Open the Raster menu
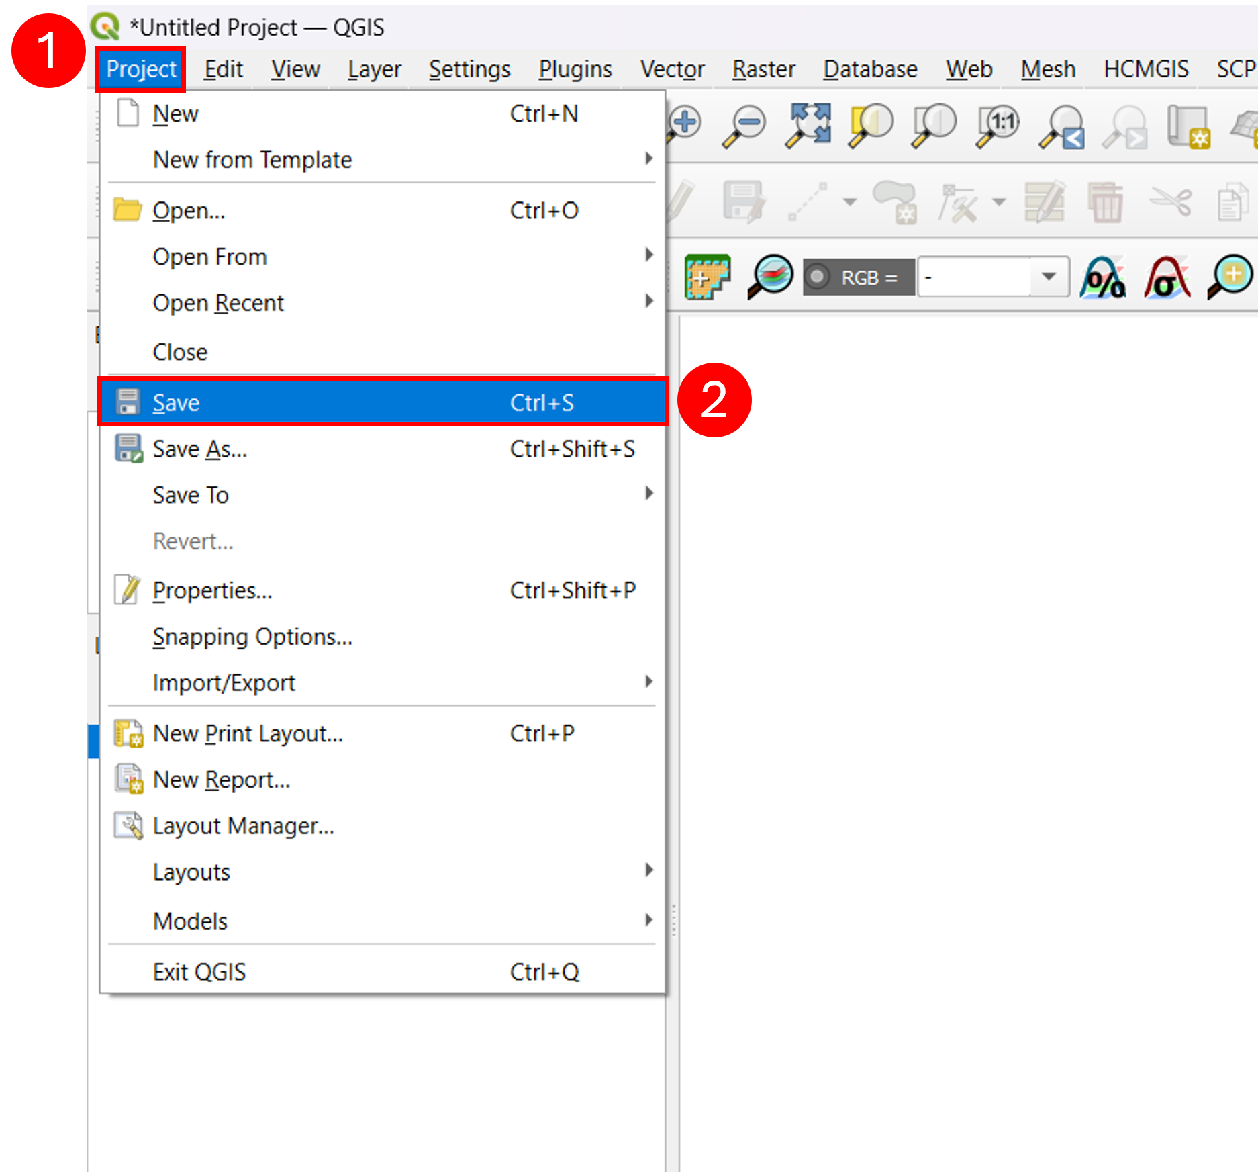This screenshot has width=1258, height=1172. point(764,69)
